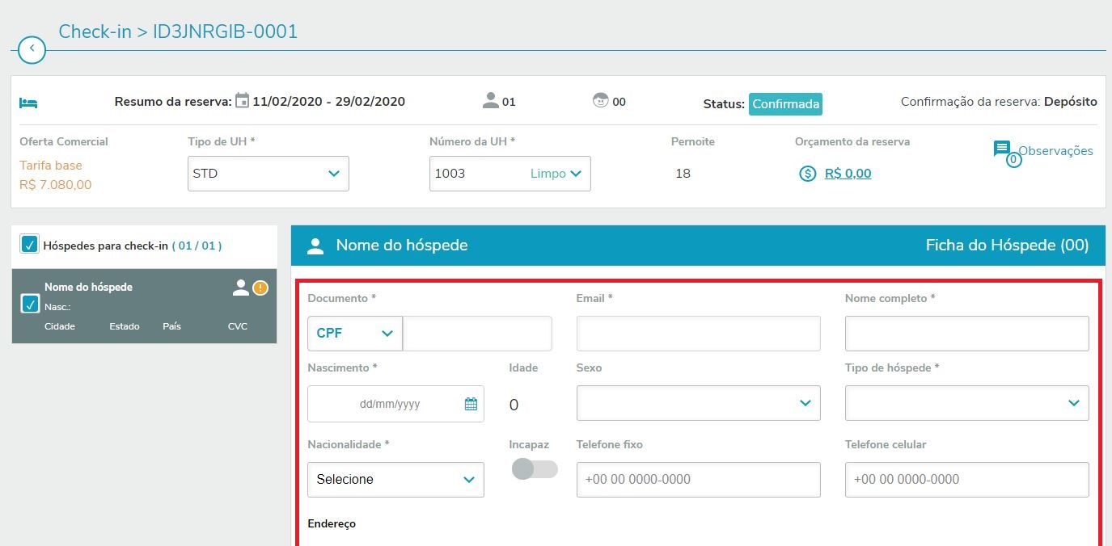Open the CPF document type dropdown
The width and height of the screenshot is (1112, 546).
click(355, 334)
